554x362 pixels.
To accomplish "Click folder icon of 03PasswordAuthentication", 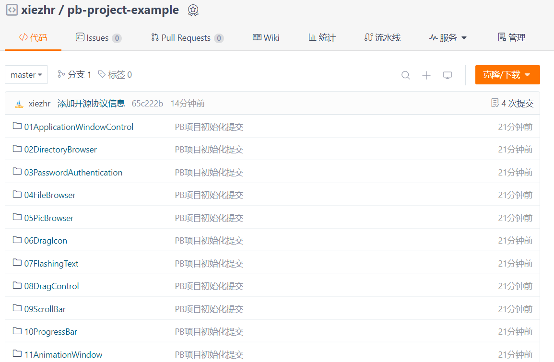I will (17, 171).
